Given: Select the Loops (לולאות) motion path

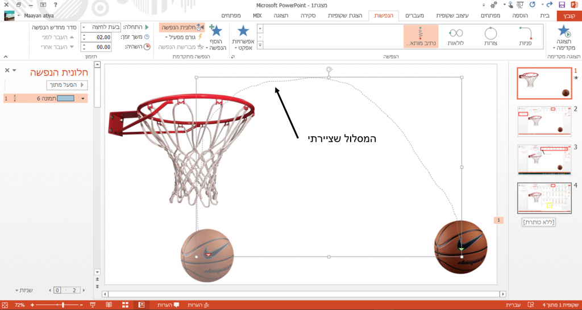Looking at the screenshot, I should (x=455, y=36).
